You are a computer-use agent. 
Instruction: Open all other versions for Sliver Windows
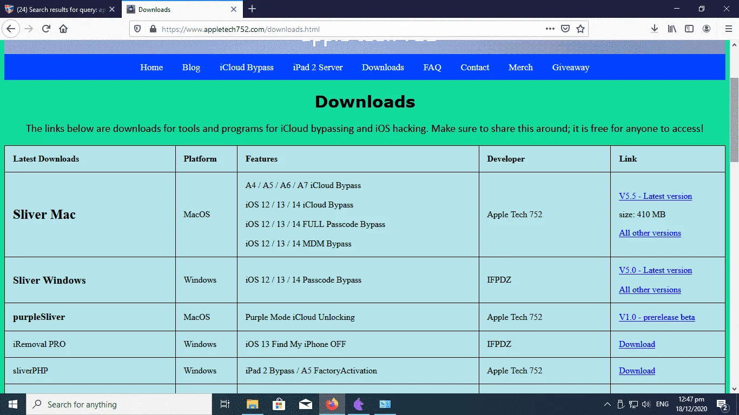coord(650,290)
